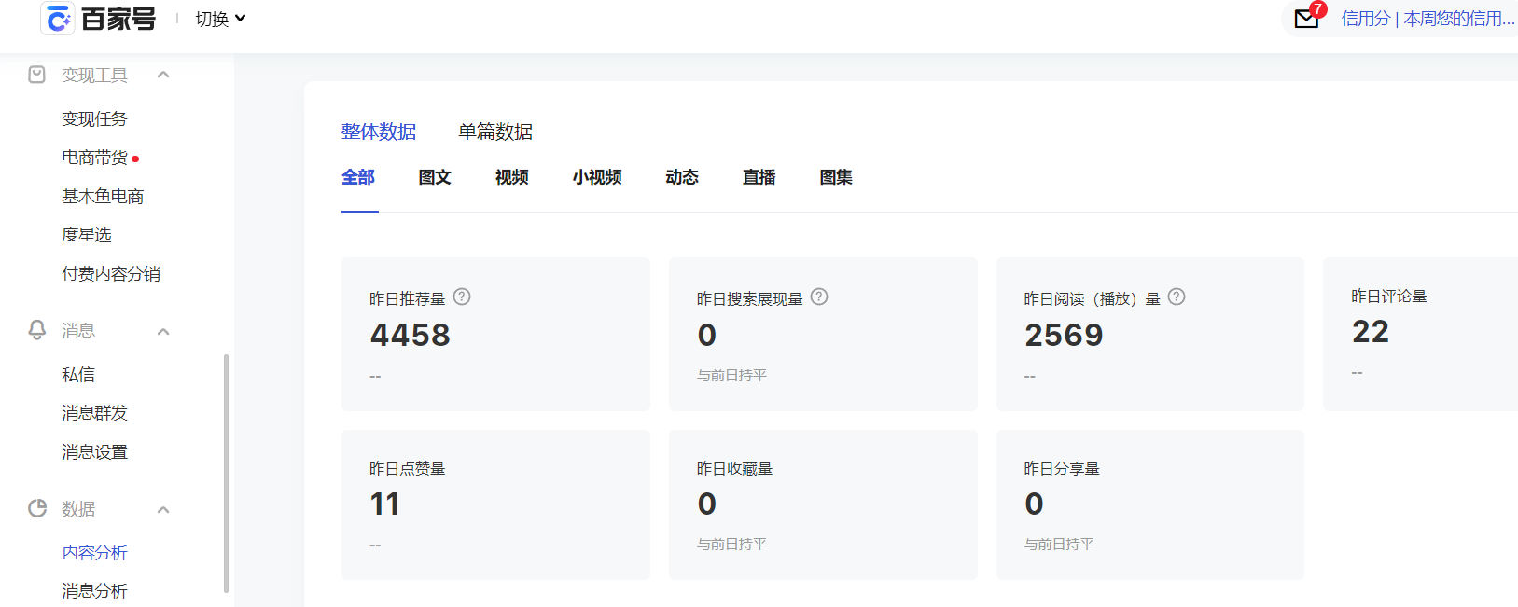Click the 变现工具 sidebar icon
1518x607 pixels.
pos(37,75)
